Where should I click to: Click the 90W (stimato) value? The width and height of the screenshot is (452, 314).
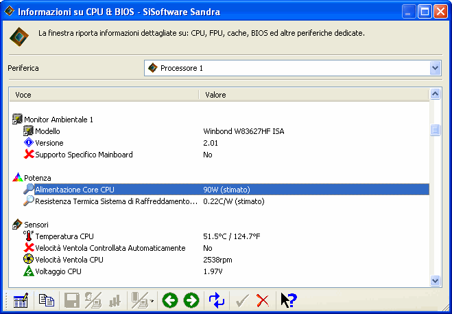226,190
